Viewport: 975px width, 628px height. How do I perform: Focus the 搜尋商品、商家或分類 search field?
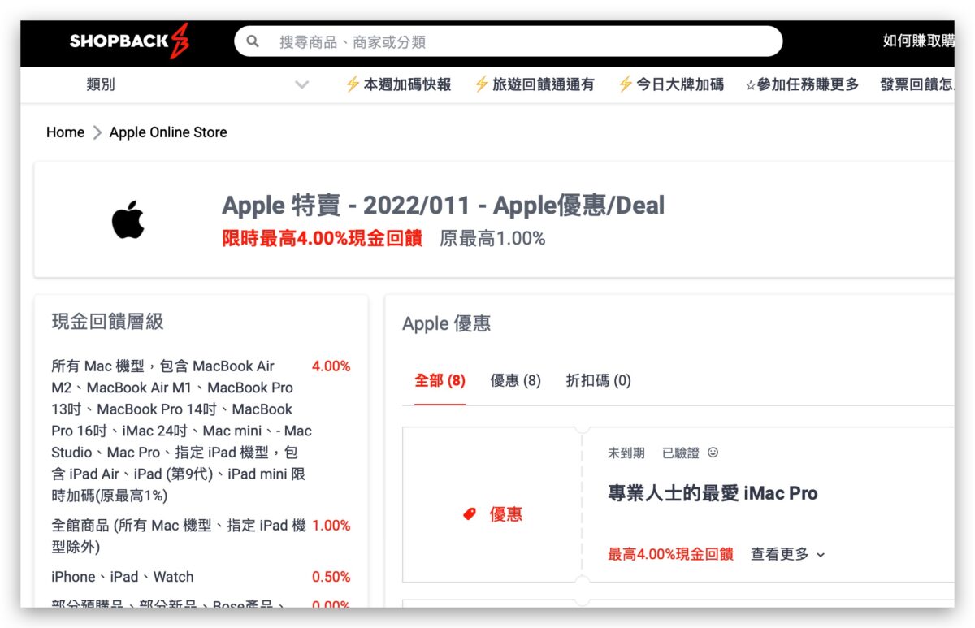[509, 41]
